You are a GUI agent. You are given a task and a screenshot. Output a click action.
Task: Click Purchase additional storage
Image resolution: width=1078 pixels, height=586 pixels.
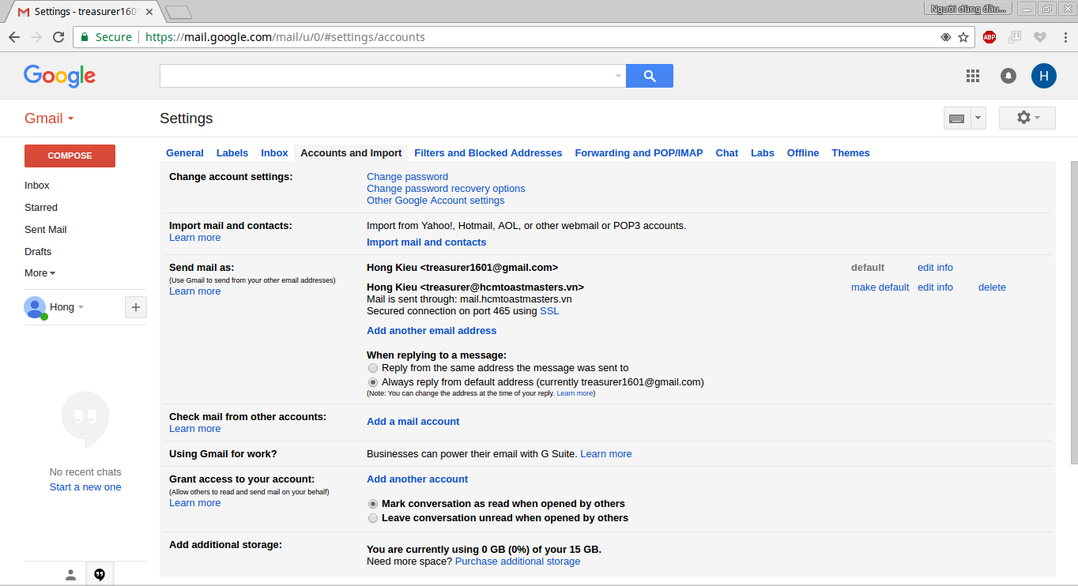(x=518, y=562)
